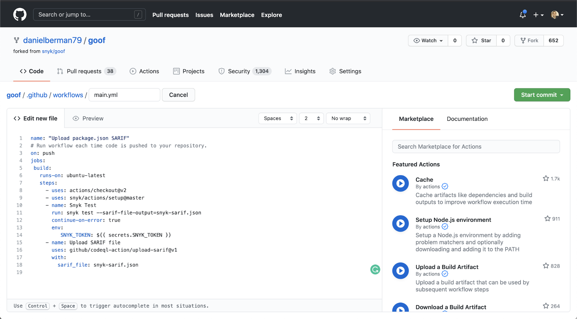Toggle the Watch button for the repository
The image size is (577, 319).
(x=428, y=40)
